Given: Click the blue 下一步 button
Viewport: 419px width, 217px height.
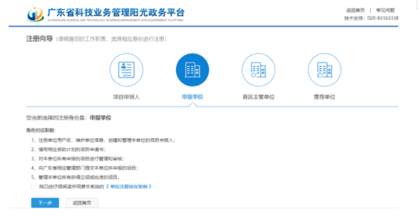Looking at the screenshot, I should [x=45, y=203].
